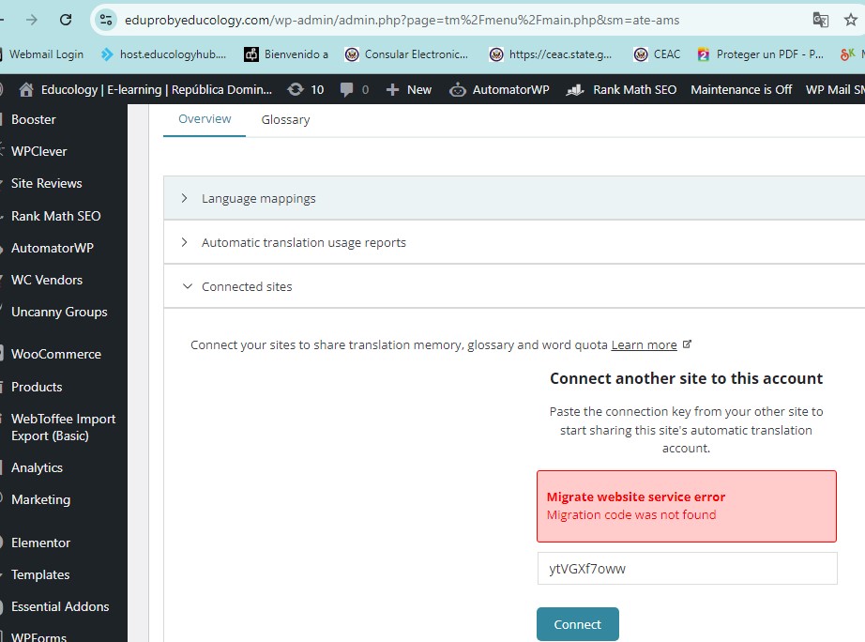The image size is (865, 642).
Task: Open WPClever sidebar menu
Action: [x=39, y=151]
